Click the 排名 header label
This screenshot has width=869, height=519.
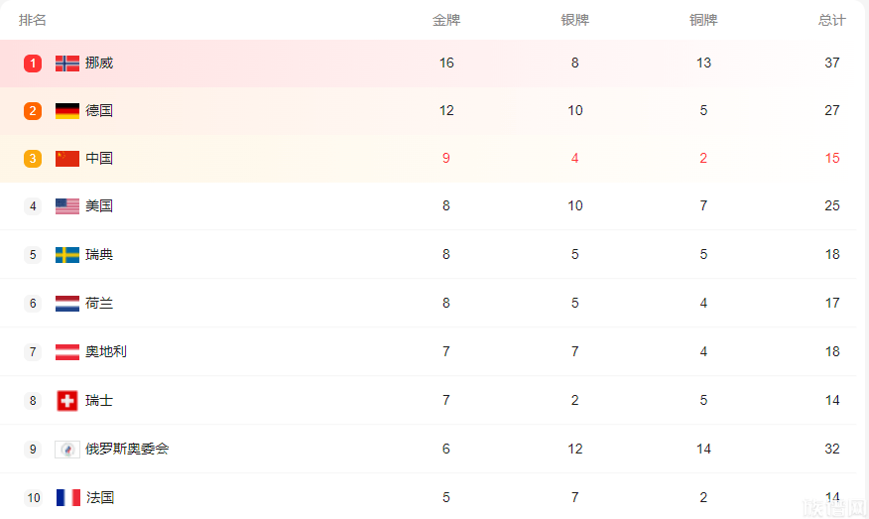pos(32,20)
